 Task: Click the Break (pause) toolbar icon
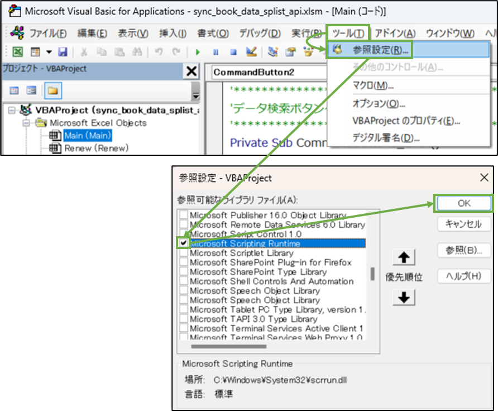pos(215,51)
